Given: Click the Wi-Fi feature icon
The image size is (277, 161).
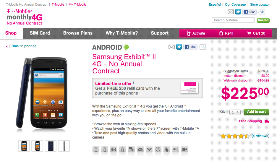Looking at the screenshot, I should point(149,149).
